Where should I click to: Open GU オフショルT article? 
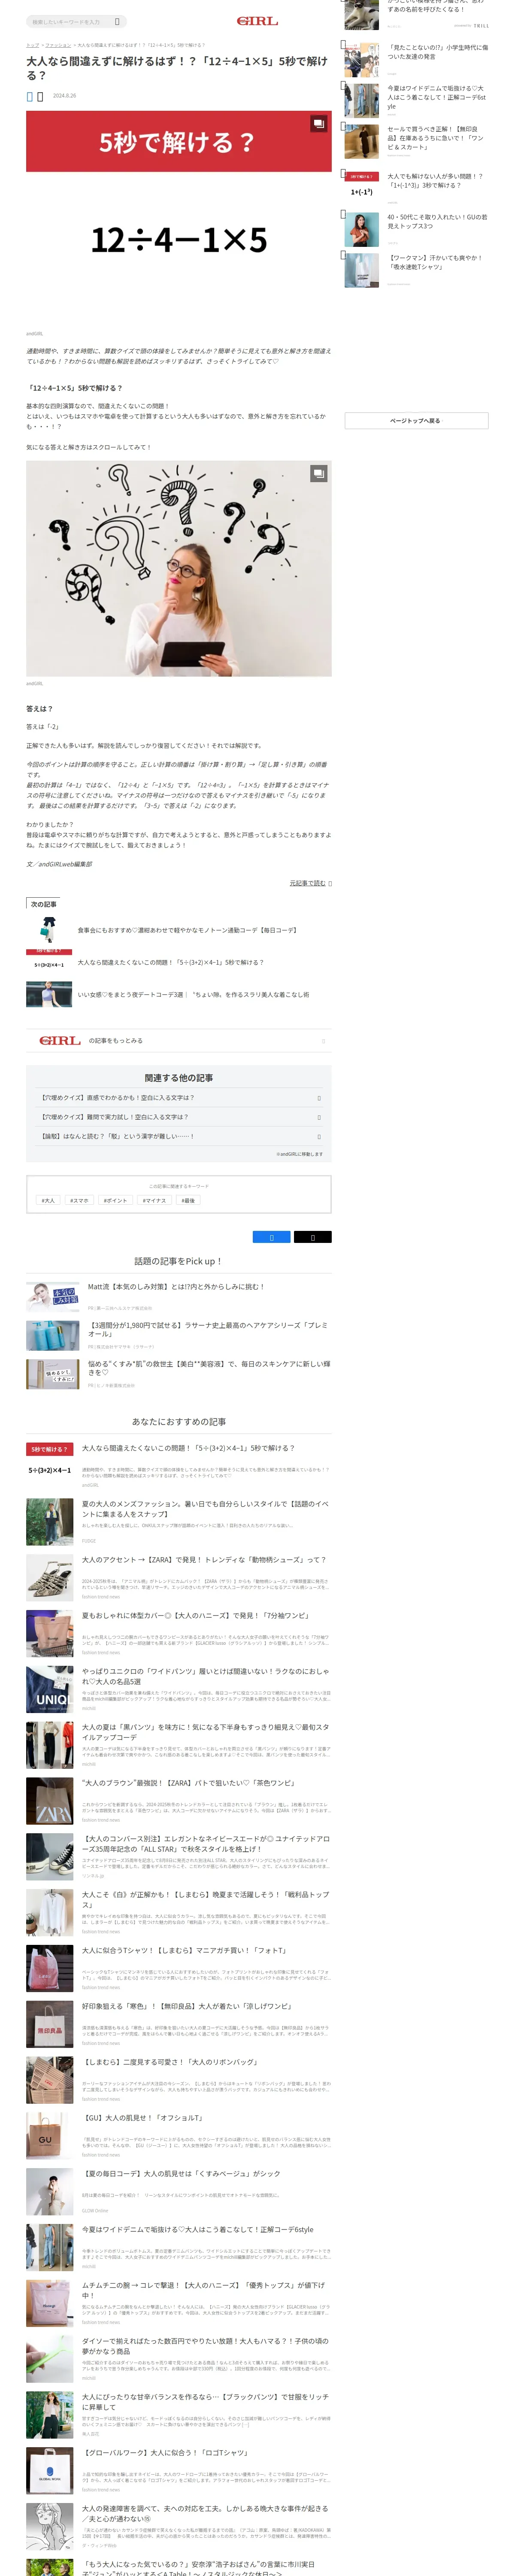coord(142,2118)
